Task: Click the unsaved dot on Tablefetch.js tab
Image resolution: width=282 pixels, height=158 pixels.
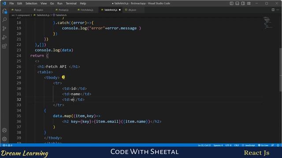Action: tap(120, 10)
